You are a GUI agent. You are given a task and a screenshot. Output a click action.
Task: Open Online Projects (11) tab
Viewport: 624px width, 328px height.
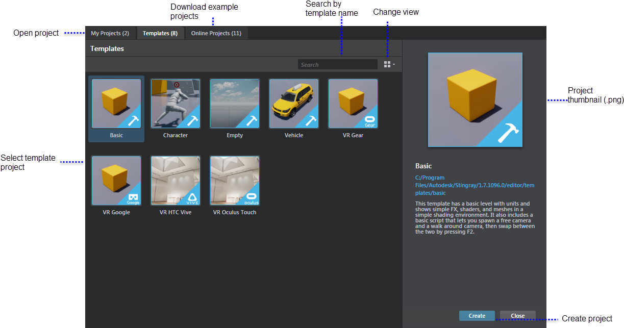[x=216, y=33]
